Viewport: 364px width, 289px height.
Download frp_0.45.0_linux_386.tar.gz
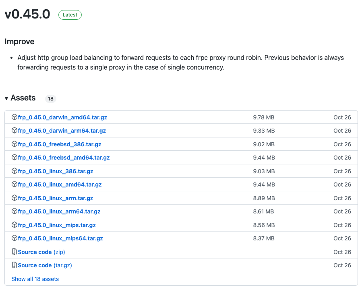[x=56, y=171]
